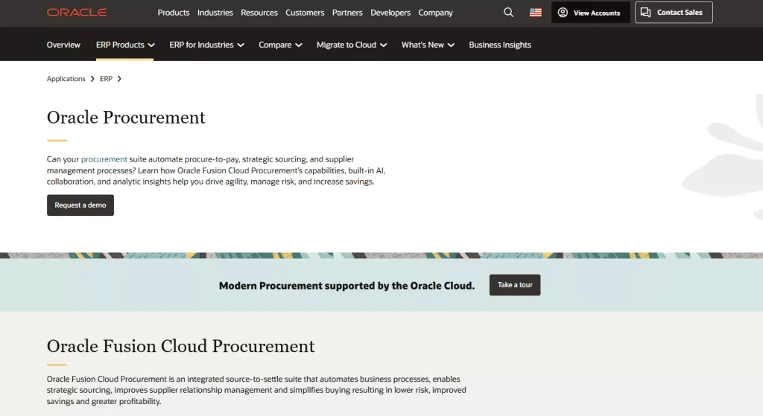Image resolution: width=763 pixels, height=416 pixels.
Task: Expand the ERP for Industries dropdown
Action: [x=206, y=45]
